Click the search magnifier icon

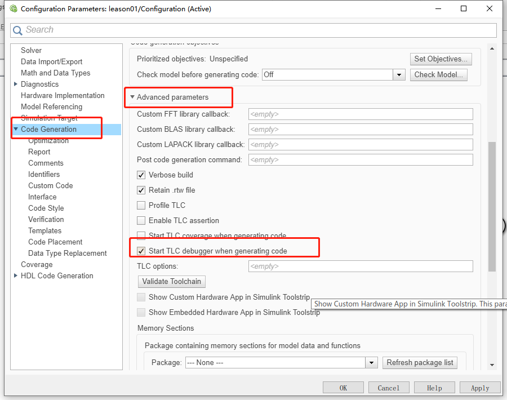tap(17, 30)
